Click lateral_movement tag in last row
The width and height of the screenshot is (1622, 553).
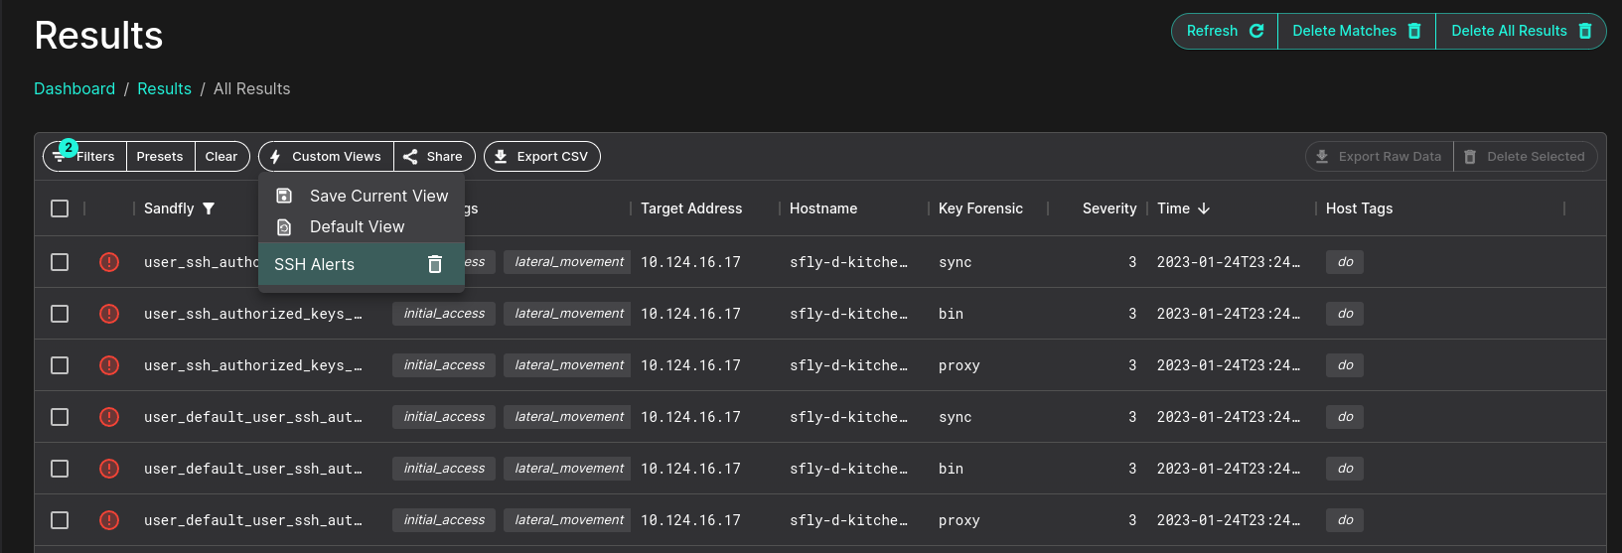coord(569,520)
